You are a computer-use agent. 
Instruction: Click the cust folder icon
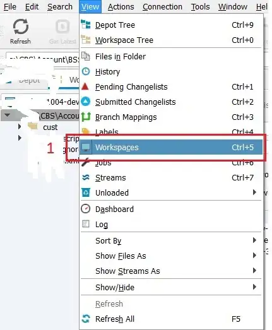point(33,126)
